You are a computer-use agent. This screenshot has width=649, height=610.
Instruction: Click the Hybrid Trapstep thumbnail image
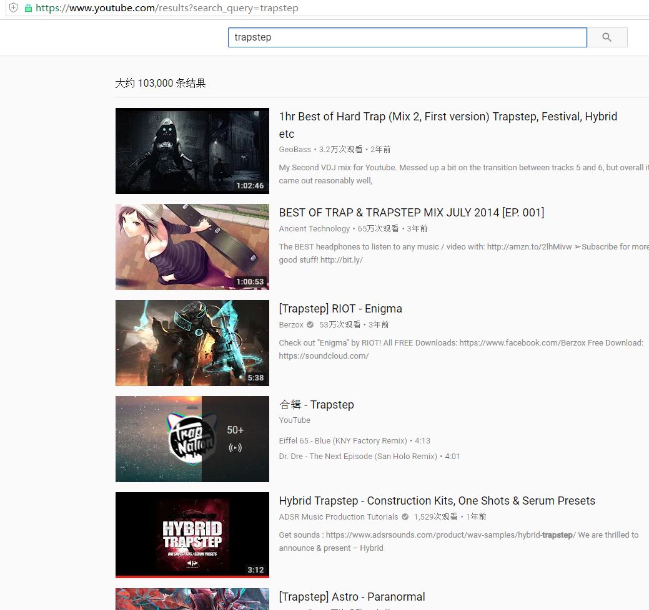[x=192, y=535]
